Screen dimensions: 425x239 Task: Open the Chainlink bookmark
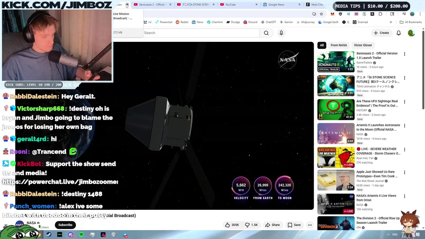[x=214, y=22]
